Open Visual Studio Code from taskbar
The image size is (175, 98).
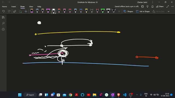click(125, 95)
